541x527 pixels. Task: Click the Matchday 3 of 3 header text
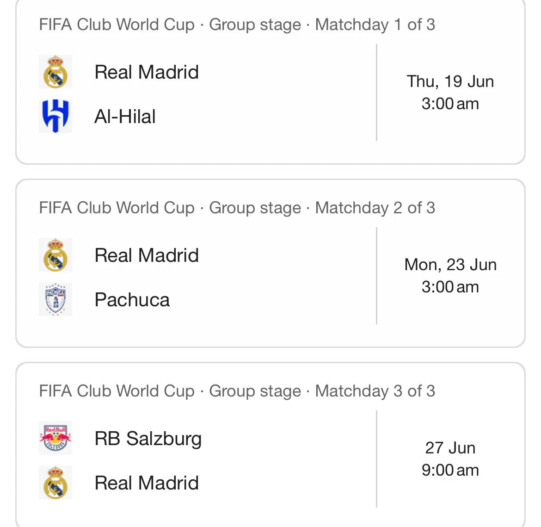click(x=375, y=391)
